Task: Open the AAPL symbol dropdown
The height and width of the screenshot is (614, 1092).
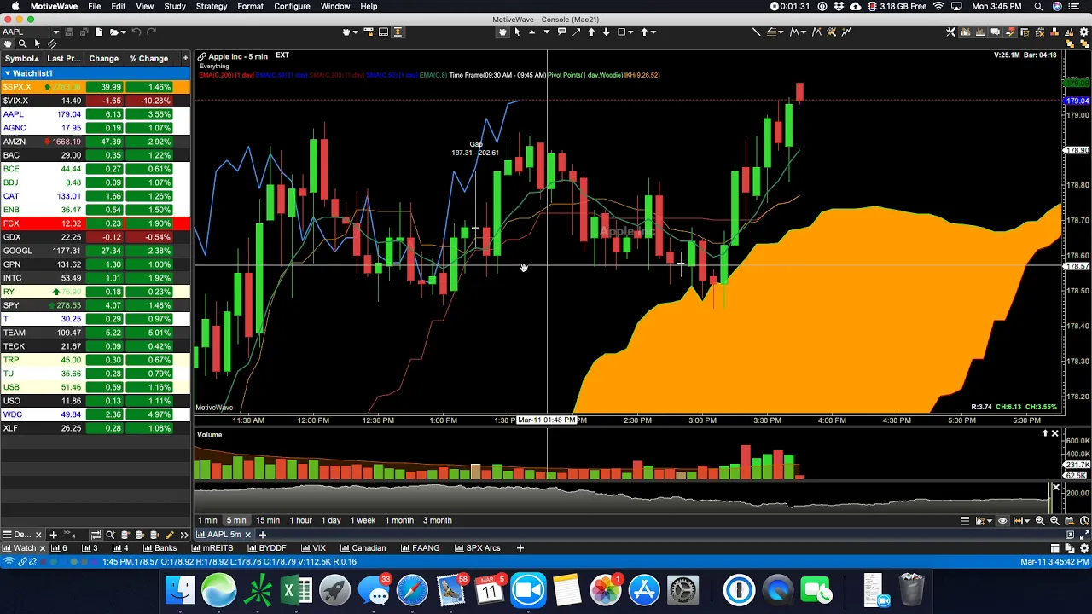Action: 56,32
